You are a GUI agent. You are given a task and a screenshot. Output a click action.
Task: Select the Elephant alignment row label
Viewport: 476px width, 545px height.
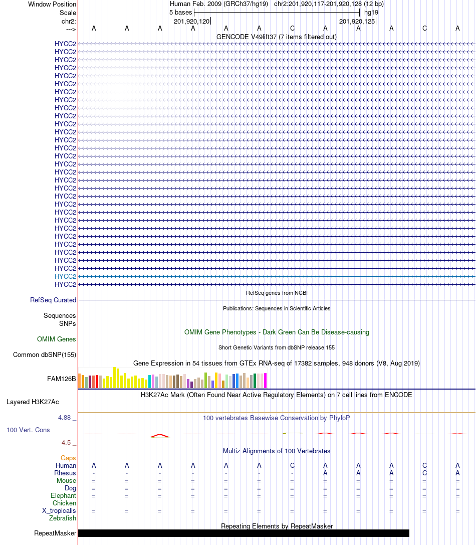63,496
